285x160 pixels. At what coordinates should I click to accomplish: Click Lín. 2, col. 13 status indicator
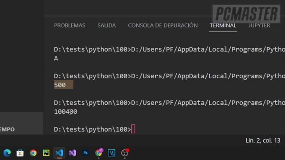263,140
